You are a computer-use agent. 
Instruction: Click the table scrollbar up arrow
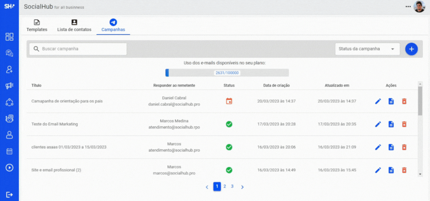420,83
